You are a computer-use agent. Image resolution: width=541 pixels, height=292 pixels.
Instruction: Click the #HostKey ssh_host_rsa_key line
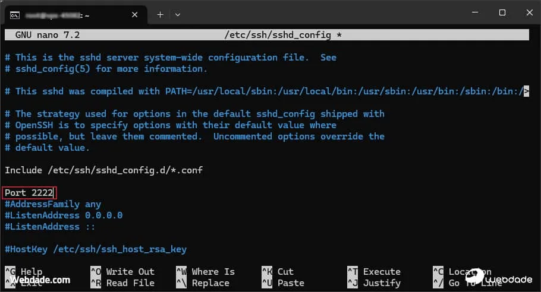click(96, 249)
